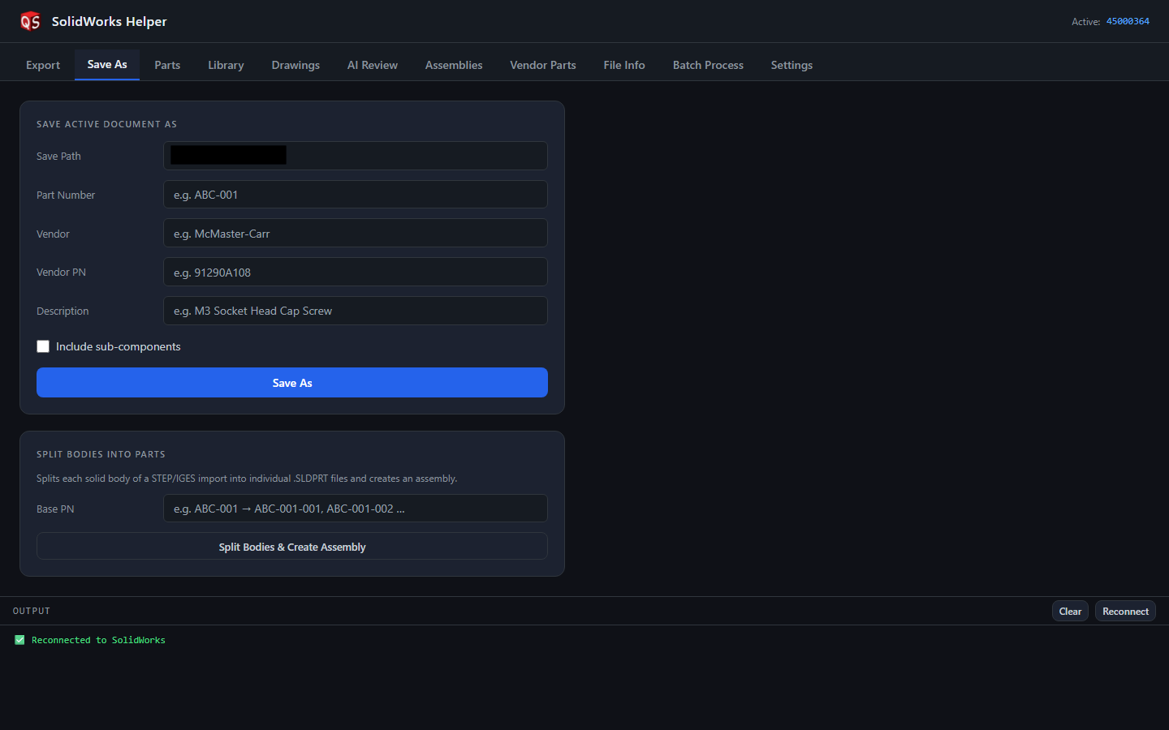Image resolution: width=1169 pixels, height=730 pixels.
Task: Clear the output log
Action: tap(1070, 612)
